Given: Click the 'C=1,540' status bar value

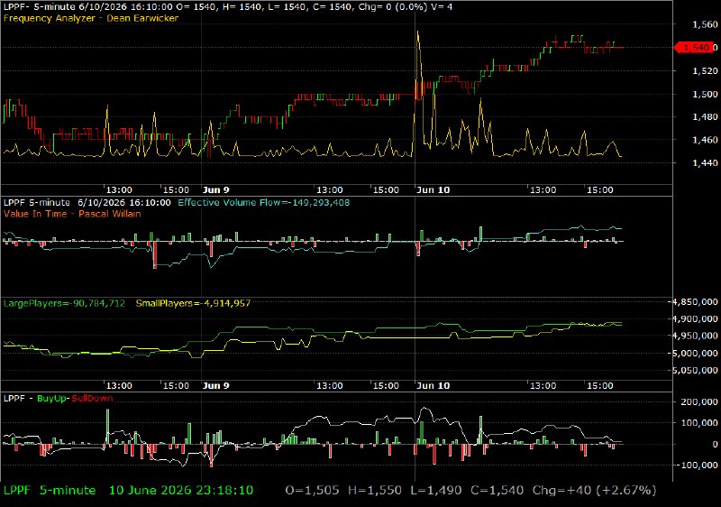Looking at the screenshot, I should click(497, 491).
